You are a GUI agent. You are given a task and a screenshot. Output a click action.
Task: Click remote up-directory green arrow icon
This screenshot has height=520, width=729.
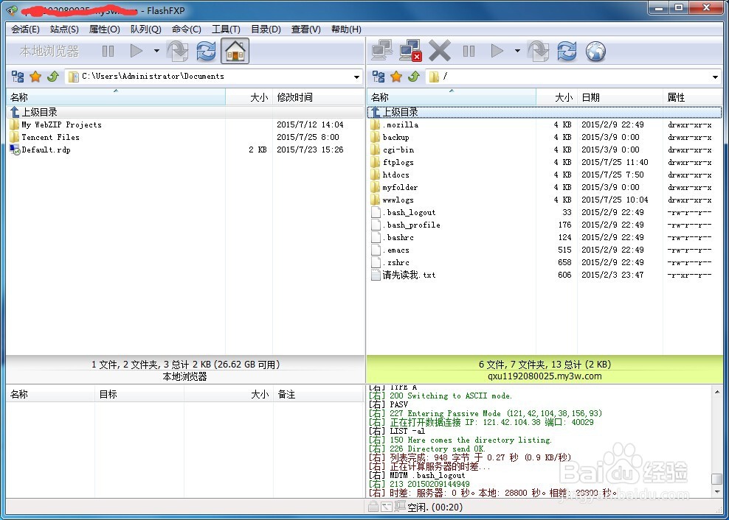tap(414, 77)
